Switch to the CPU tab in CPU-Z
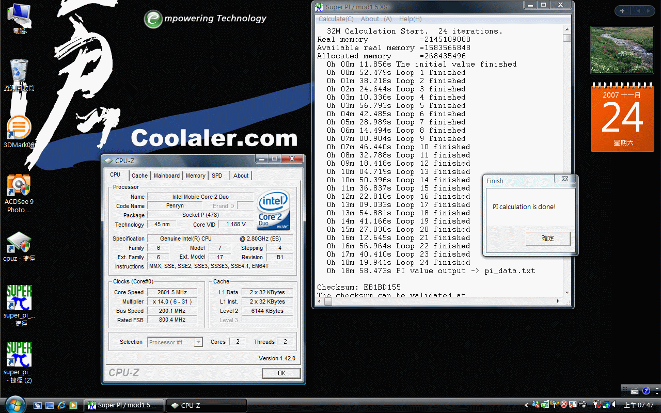Image resolution: width=661 pixels, height=413 pixels. pos(115,175)
